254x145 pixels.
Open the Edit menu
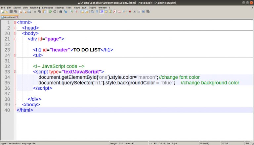coord(9,8)
